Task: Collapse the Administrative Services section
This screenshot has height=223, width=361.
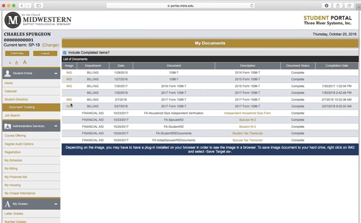Action: (x=56, y=126)
